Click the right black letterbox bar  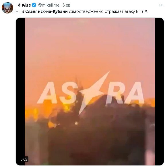pyautogui.click(x=159, y=91)
